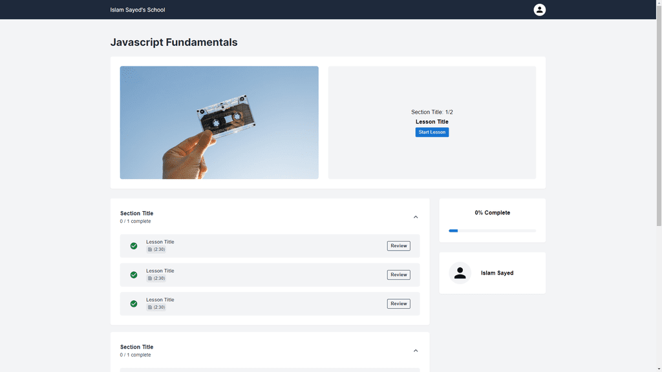
Task: Click the document icon in third lesson row
Action: (x=150, y=307)
